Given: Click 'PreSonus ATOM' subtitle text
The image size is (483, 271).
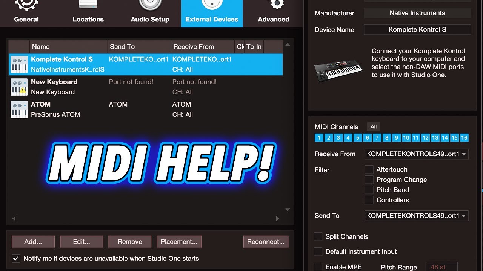Looking at the screenshot, I should pyautogui.click(x=55, y=114).
